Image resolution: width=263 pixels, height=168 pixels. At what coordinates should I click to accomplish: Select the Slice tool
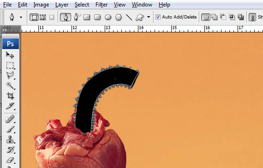[10, 106]
